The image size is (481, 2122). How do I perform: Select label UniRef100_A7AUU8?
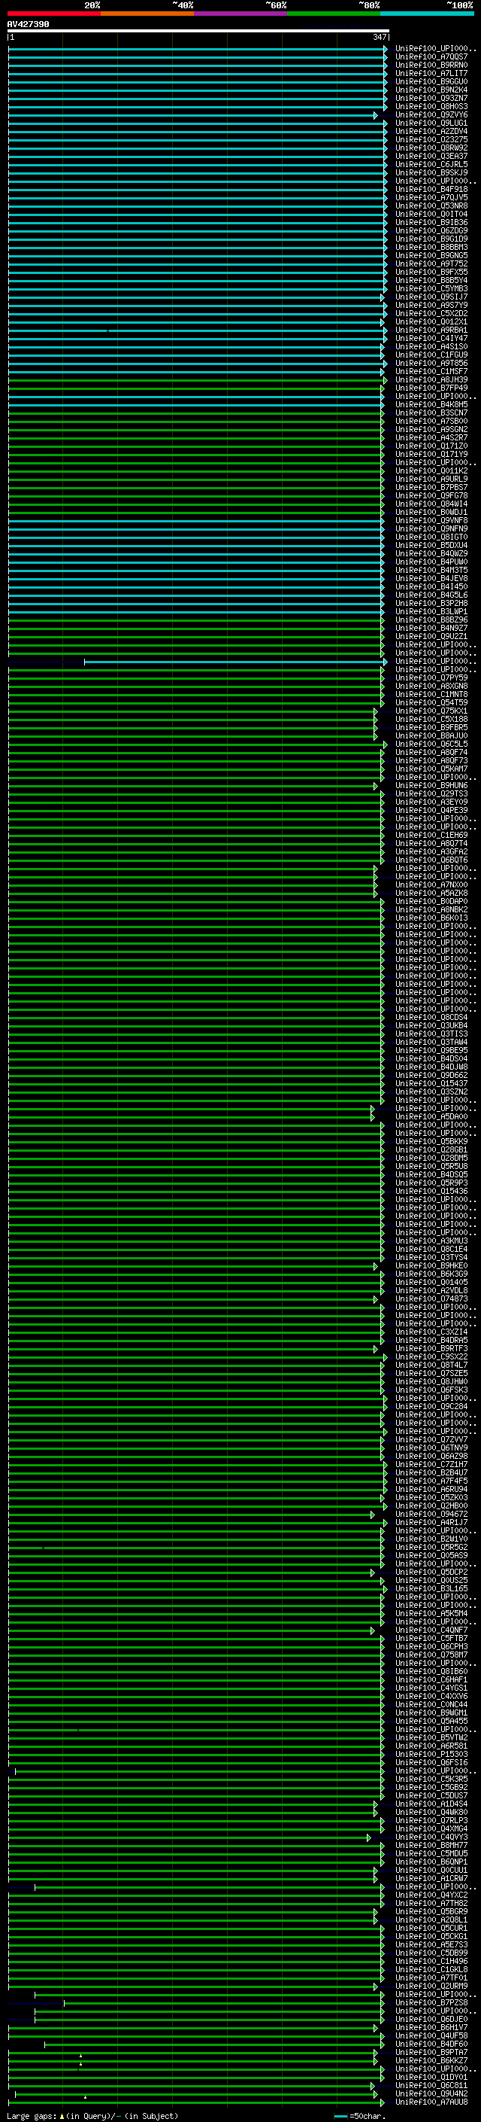point(431,2102)
